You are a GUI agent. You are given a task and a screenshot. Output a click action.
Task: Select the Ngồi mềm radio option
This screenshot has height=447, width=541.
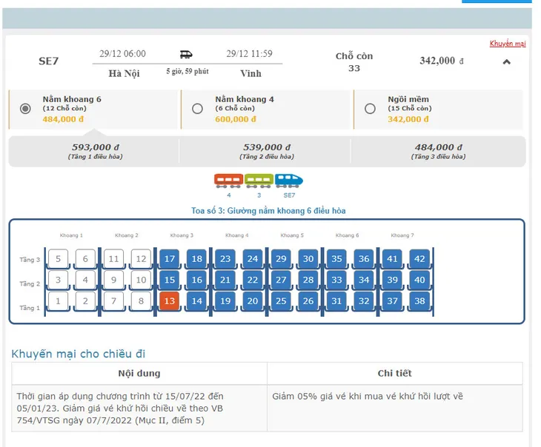370,109
